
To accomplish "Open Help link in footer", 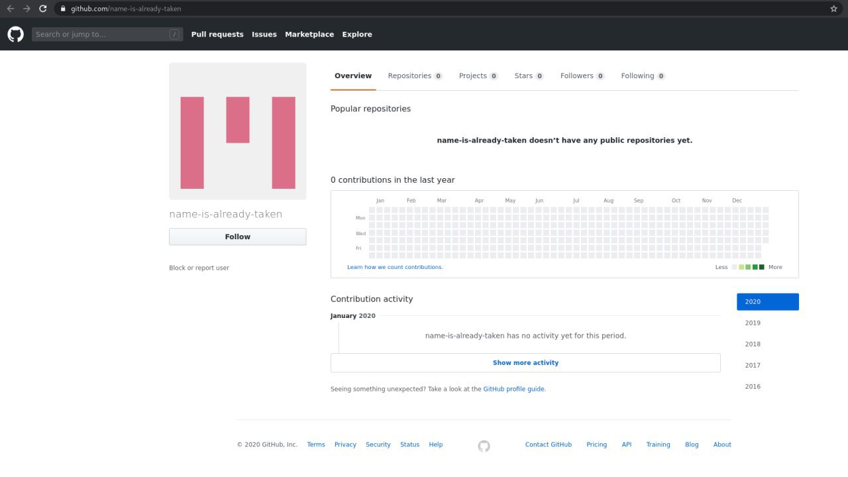I will pyautogui.click(x=436, y=445).
